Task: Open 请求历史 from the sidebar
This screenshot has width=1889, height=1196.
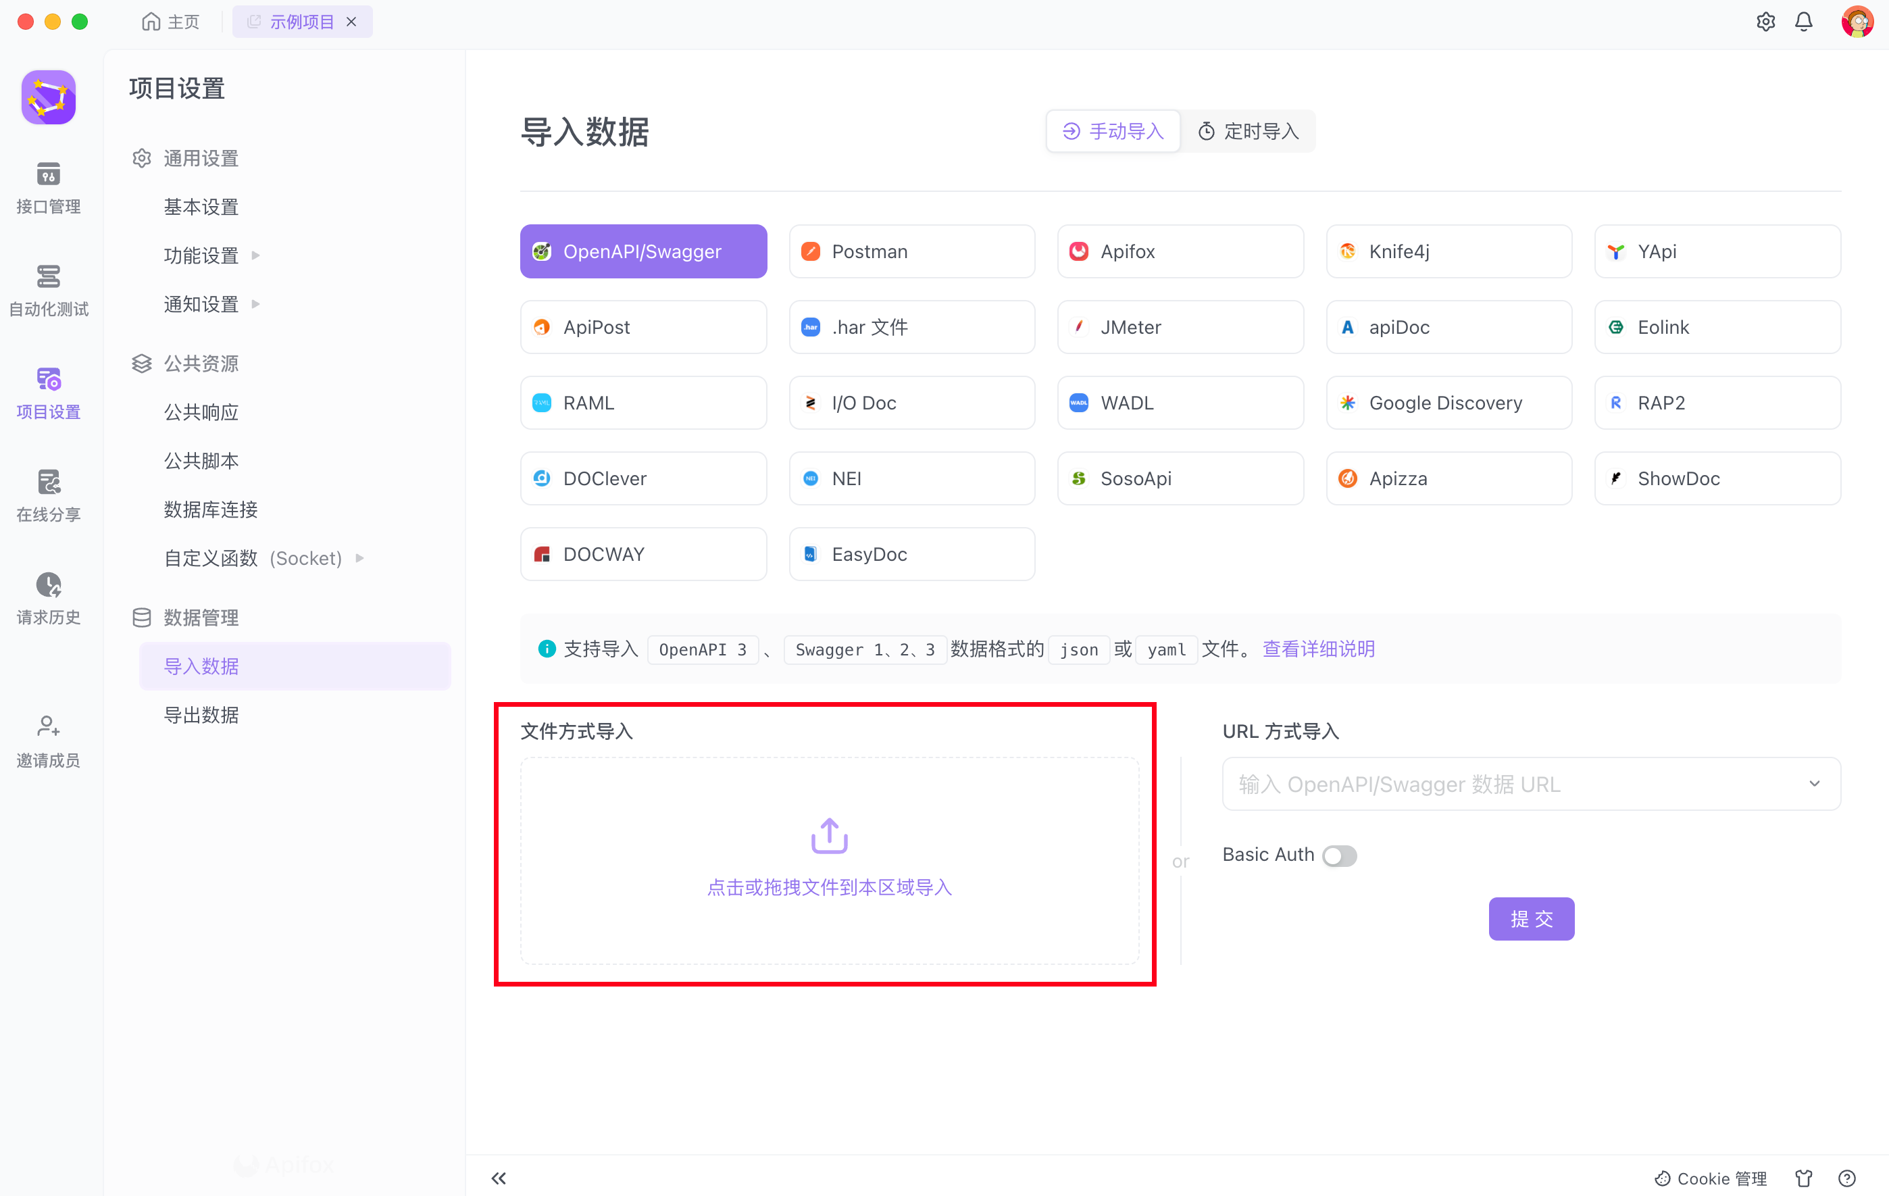Action: point(48,599)
